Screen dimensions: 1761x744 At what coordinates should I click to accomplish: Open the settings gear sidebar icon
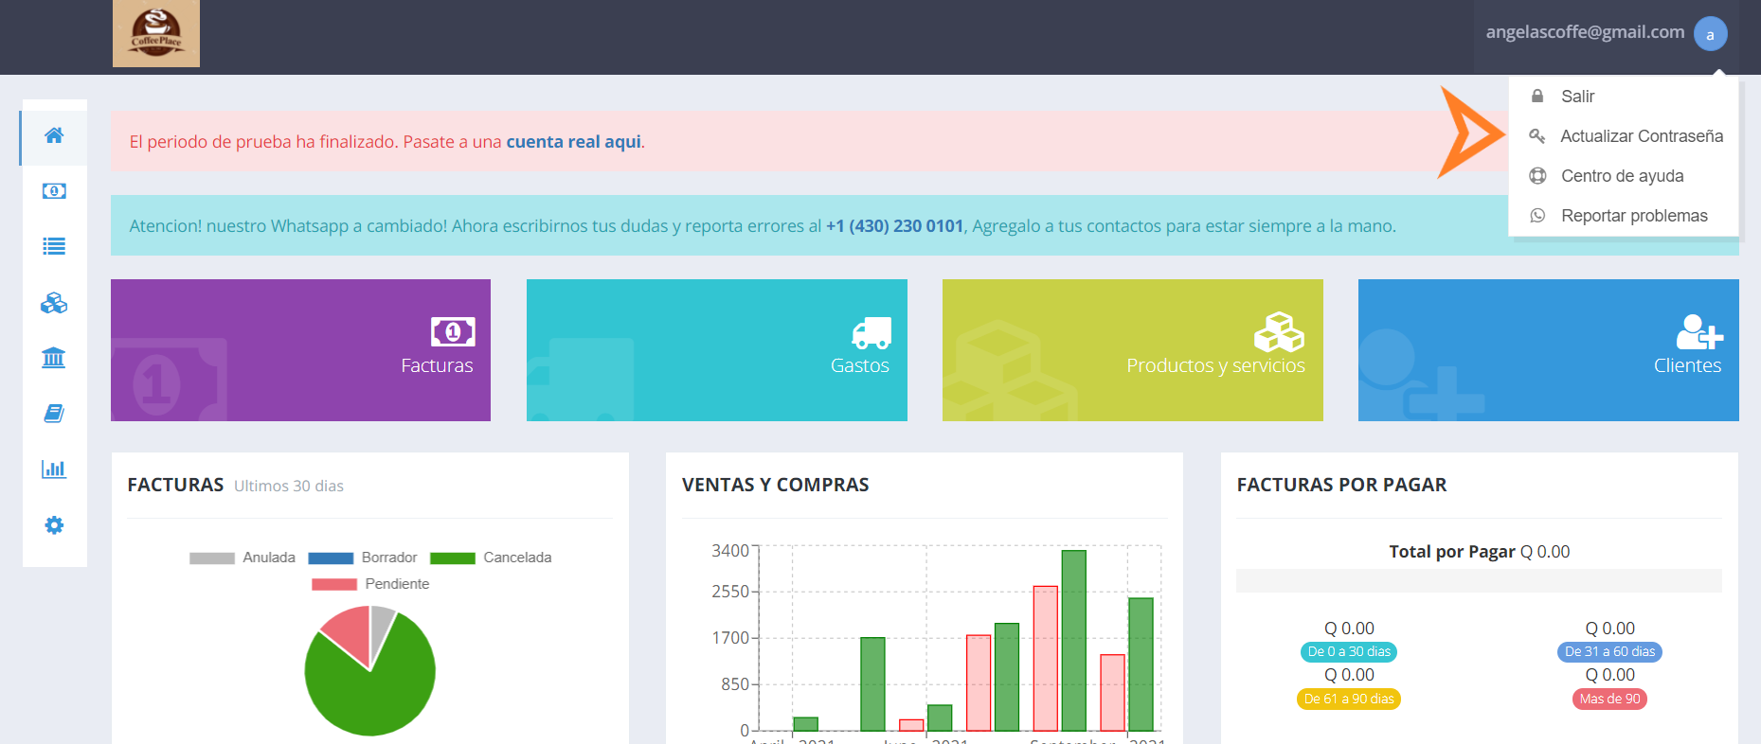[x=54, y=525]
